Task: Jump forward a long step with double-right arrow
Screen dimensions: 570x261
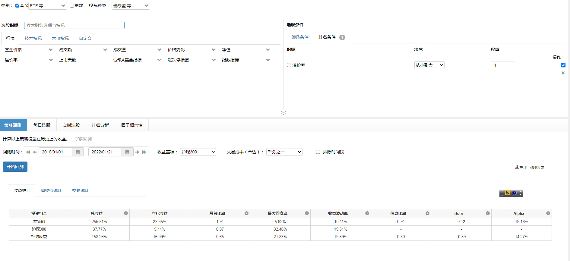Action: (144, 152)
